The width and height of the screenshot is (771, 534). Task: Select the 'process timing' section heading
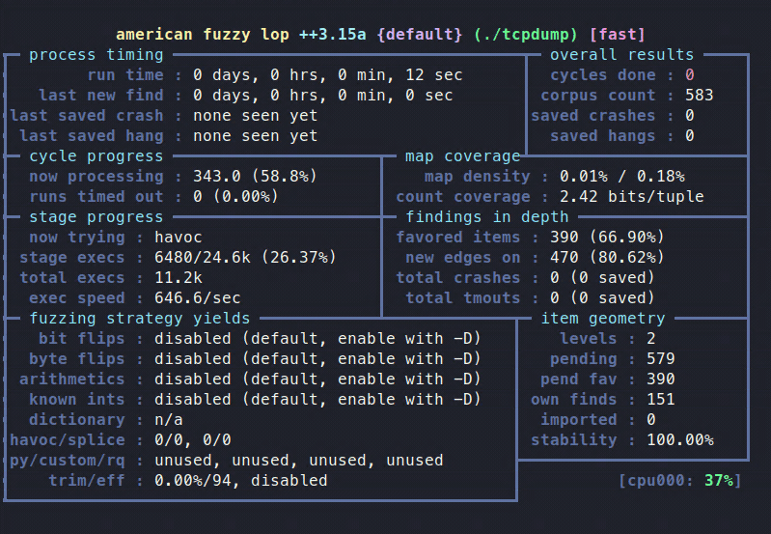(96, 55)
